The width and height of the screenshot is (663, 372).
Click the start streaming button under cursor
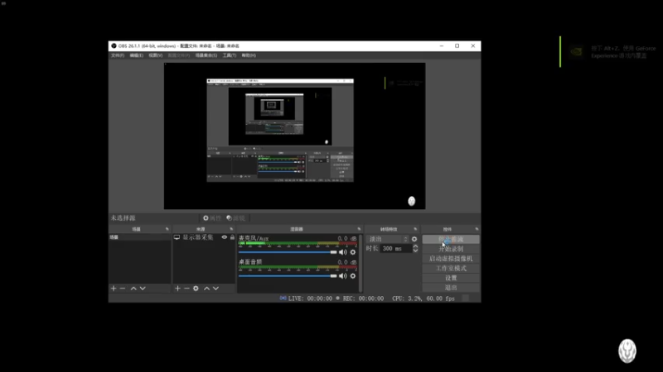[x=451, y=239]
